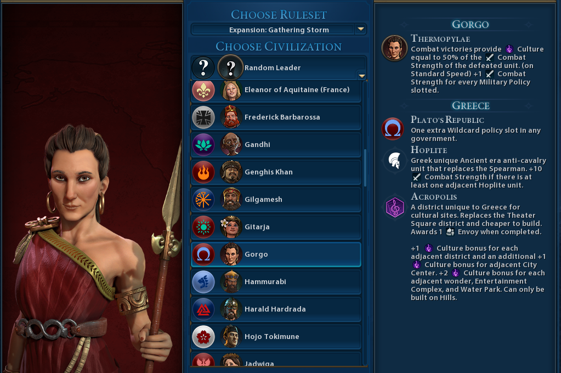
Task: Click Genghis Khan's leader portrait
Action: click(231, 172)
